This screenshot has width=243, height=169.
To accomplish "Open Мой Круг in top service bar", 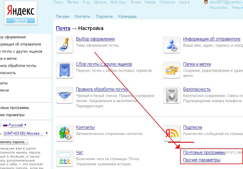I will point(118,2).
